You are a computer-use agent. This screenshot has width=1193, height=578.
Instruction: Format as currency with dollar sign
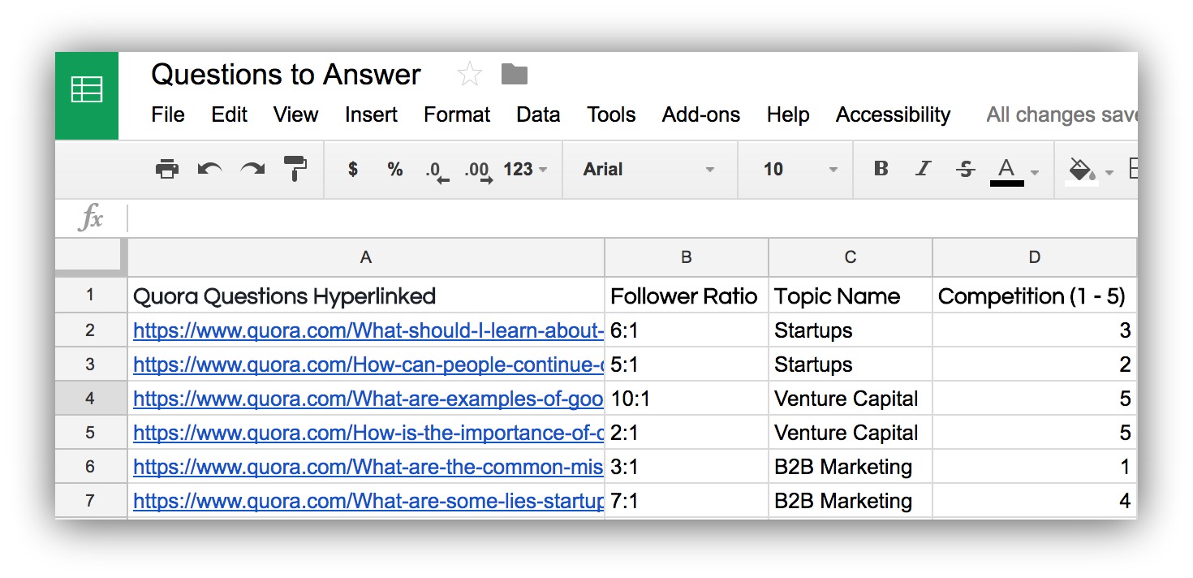(x=352, y=170)
